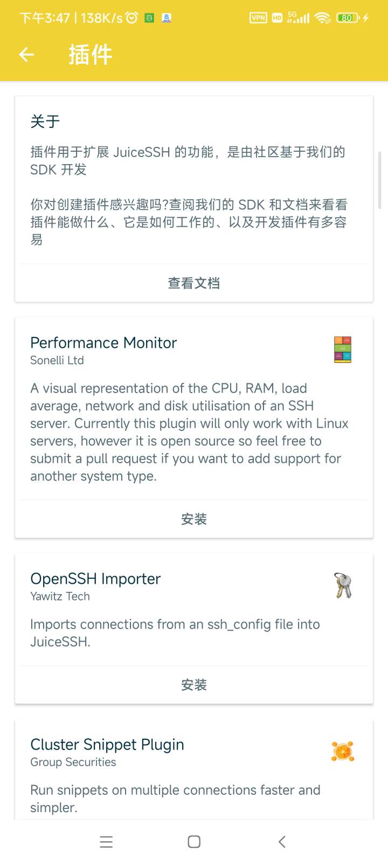Tap the 关于 about card heading

pos(45,122)
